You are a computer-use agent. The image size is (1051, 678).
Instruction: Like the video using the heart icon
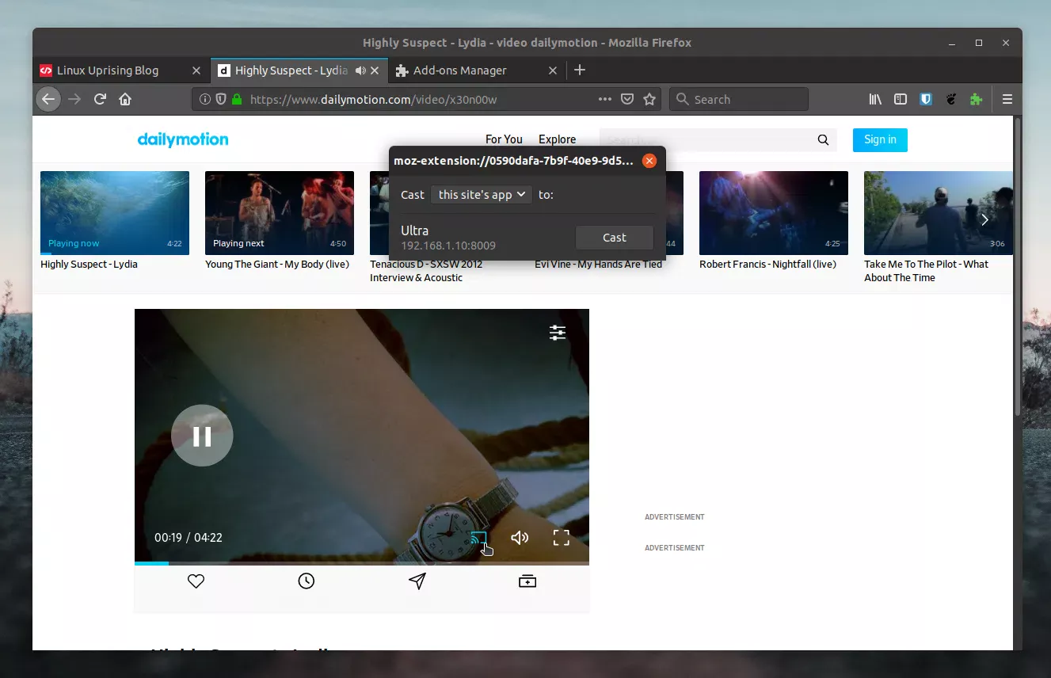pos(196,581)
